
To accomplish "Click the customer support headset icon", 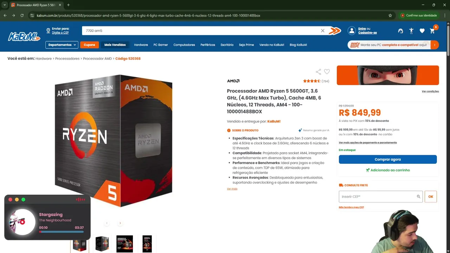I will tap(400, 31).
